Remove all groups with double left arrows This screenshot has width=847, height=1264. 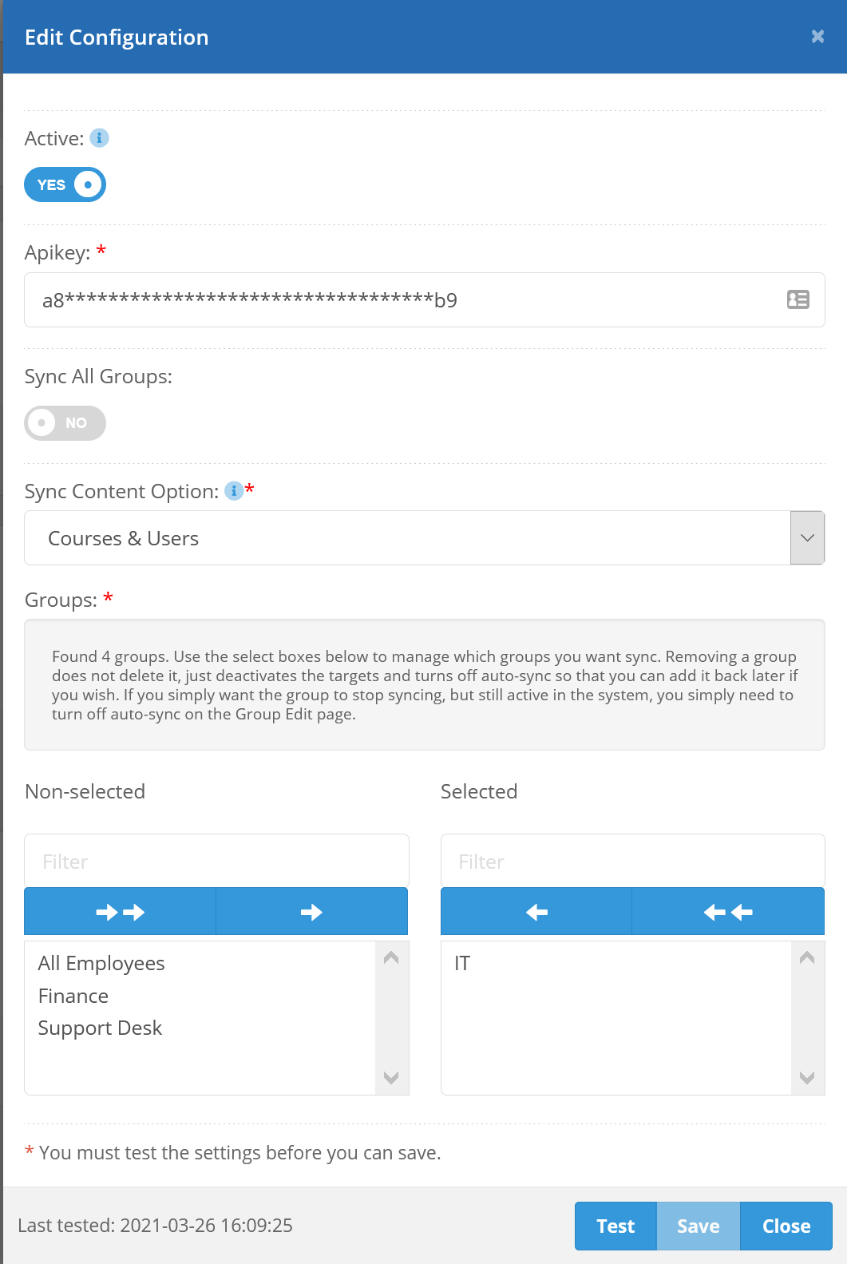pos(728,912)
